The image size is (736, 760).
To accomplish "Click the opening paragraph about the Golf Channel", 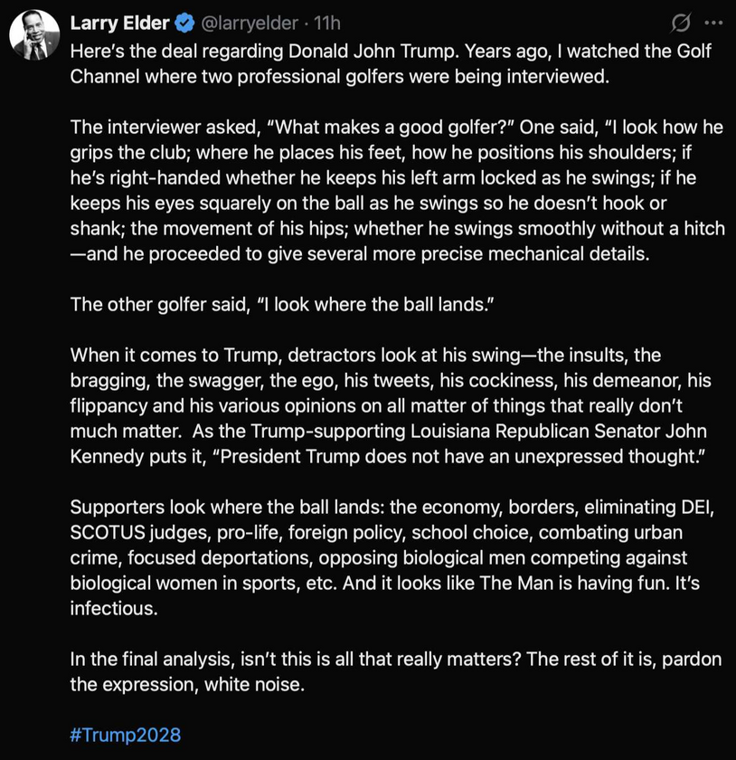I will [389, 63].
